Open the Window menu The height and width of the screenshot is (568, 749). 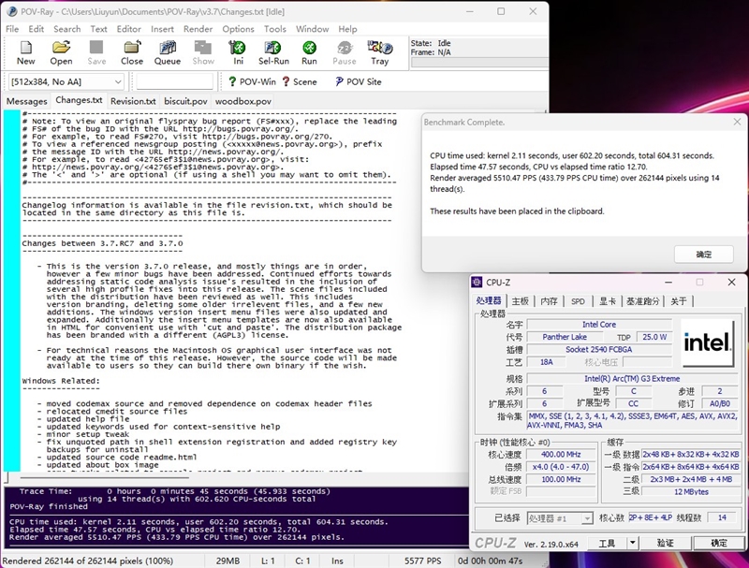pyautogui.click(x=313, y=29)
